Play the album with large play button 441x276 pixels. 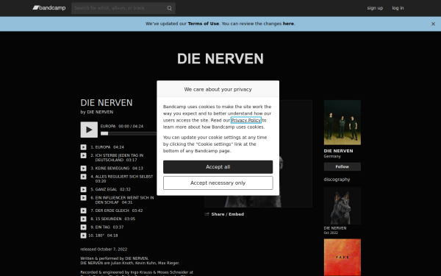click(x=89, y=130)
